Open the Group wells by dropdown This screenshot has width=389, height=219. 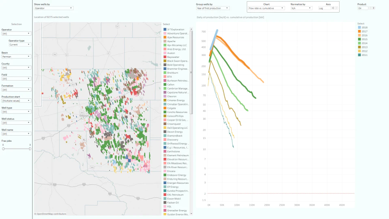coord(213,8)
